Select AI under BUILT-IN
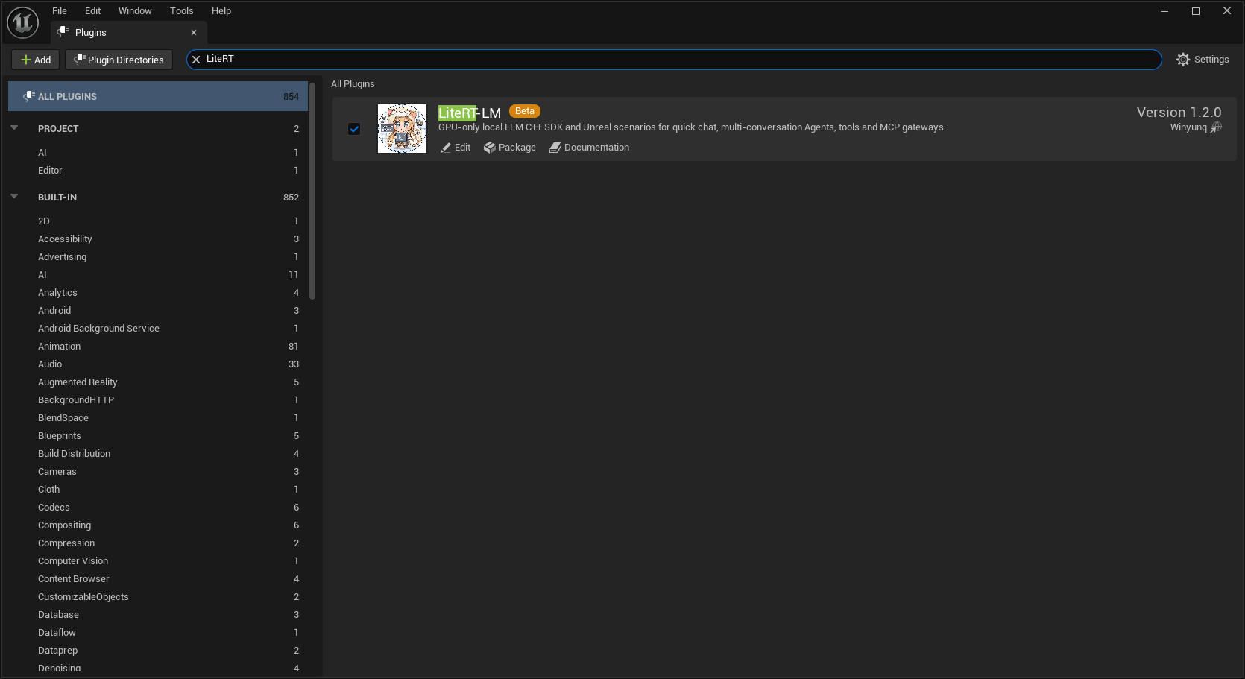The width and height of the screenshot is (1245, 679). (158, 274)
